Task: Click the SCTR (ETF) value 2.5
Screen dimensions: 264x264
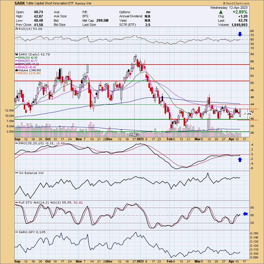Action: 148,25
